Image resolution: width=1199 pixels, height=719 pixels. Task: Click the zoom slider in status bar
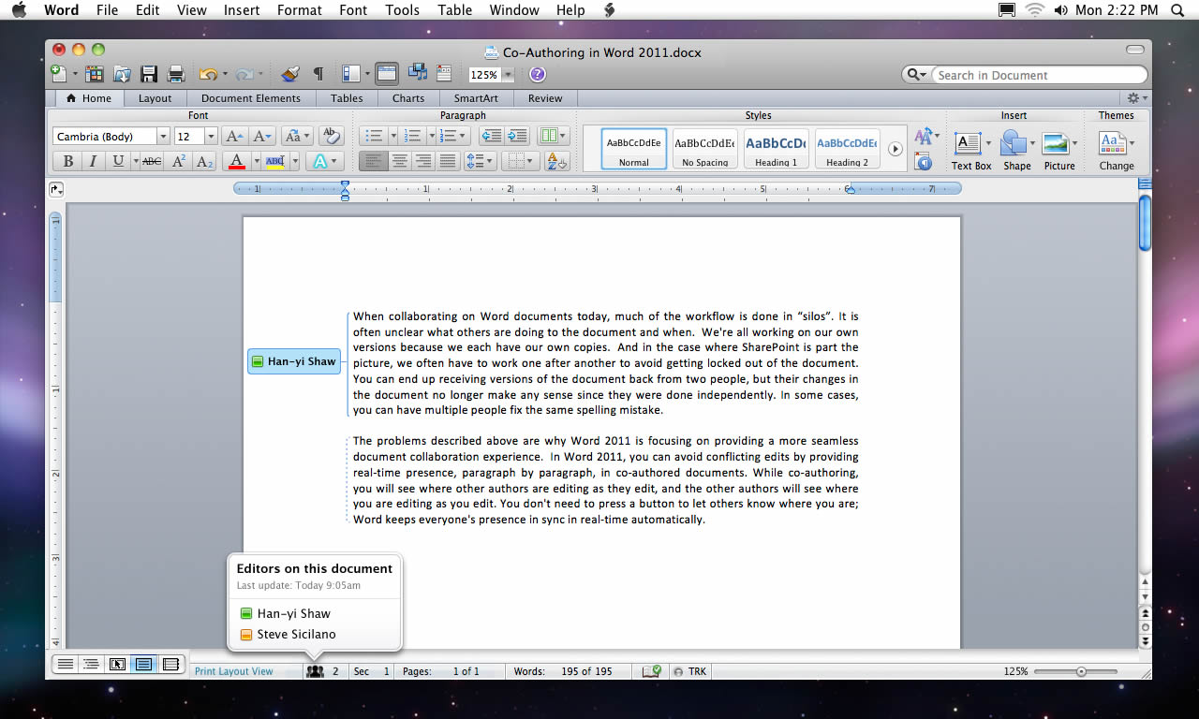[1081, 671]
